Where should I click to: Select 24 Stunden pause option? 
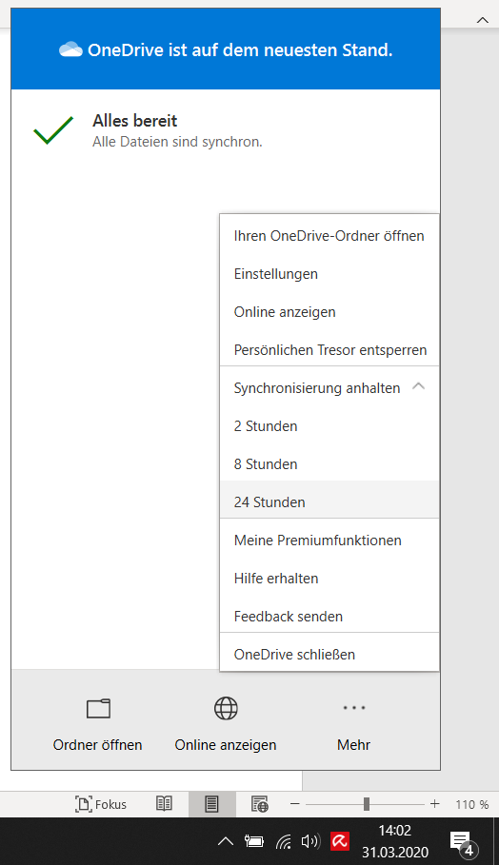pos(329,502)
